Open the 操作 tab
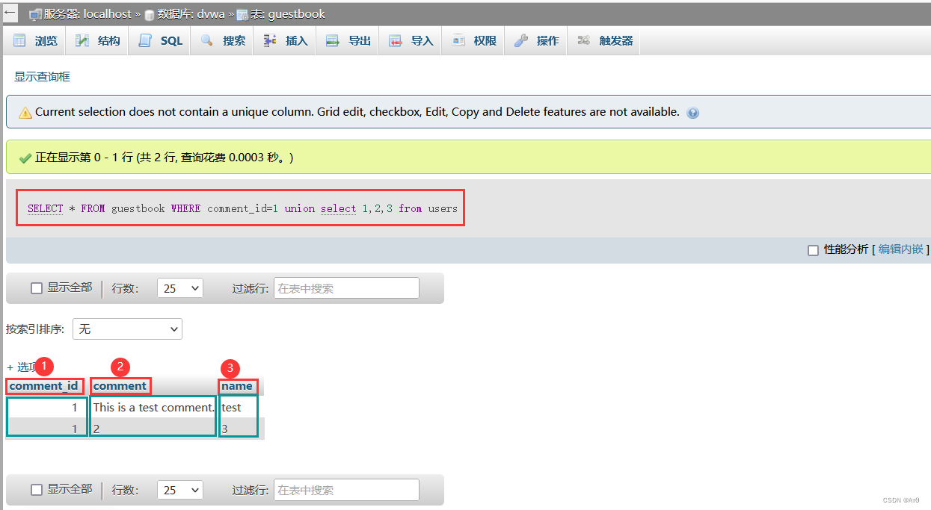Viewport: 931px width, 510px height. [x=536, y=41]
